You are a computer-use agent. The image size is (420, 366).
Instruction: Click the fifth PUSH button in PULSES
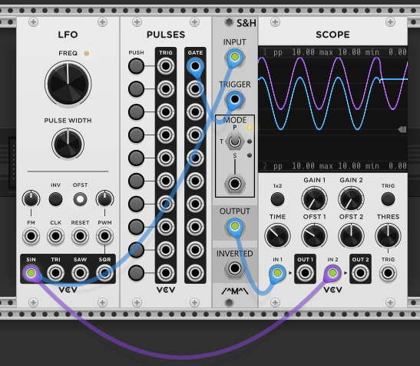pyautogui.click(x=136, y=158)
